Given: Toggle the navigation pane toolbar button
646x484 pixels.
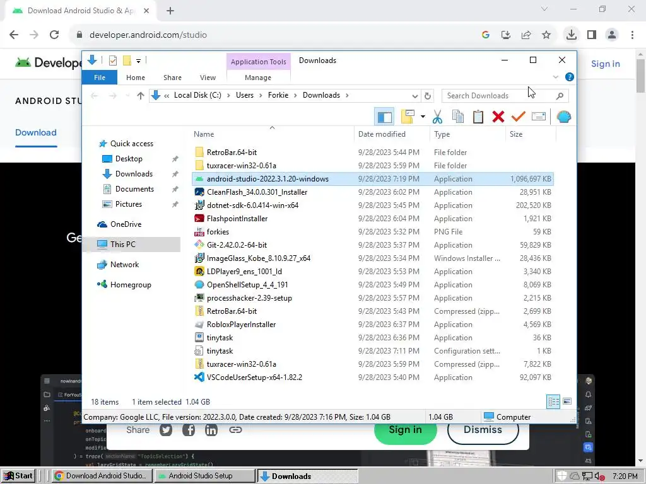Looking at the screenshot, I should point(384,117).
